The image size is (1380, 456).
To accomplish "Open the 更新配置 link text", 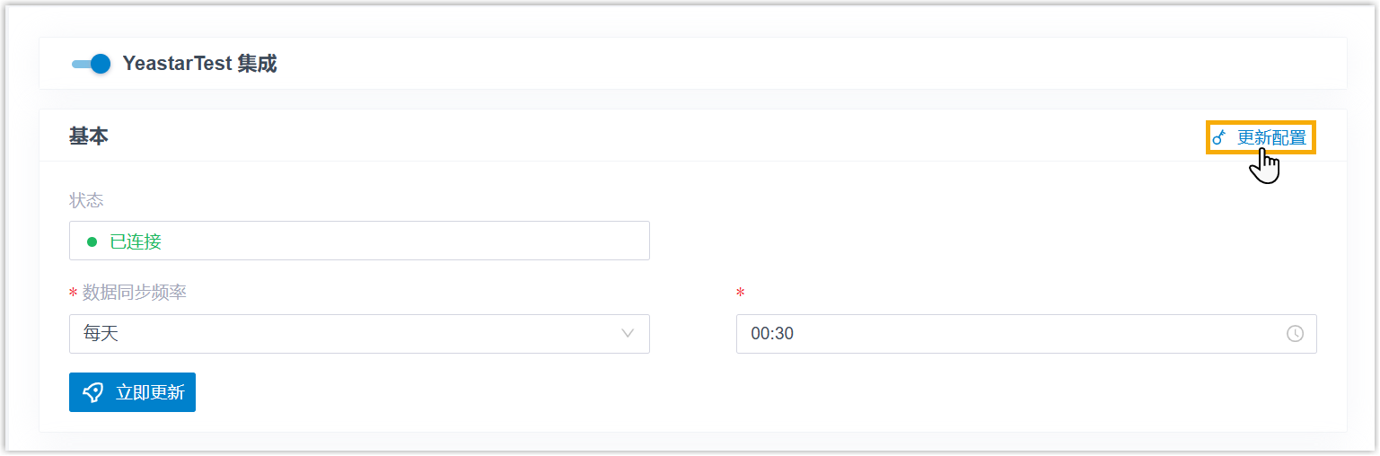I will [1271, 138].
